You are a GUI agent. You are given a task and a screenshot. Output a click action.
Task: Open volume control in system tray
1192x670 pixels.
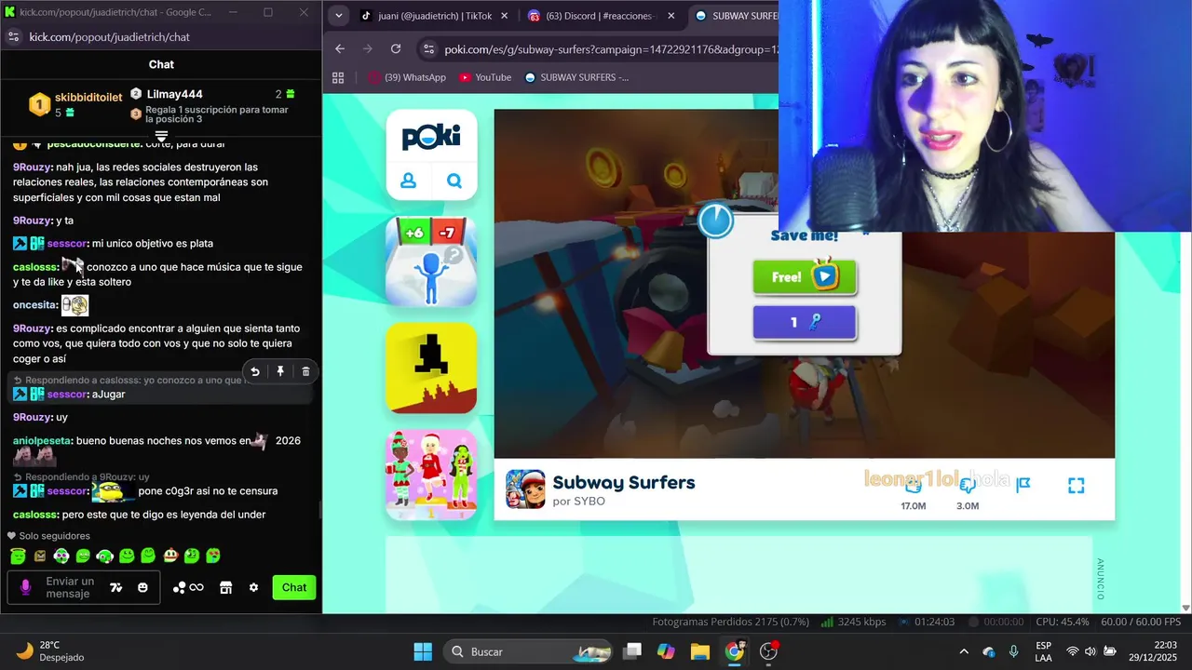(1091, 651)
